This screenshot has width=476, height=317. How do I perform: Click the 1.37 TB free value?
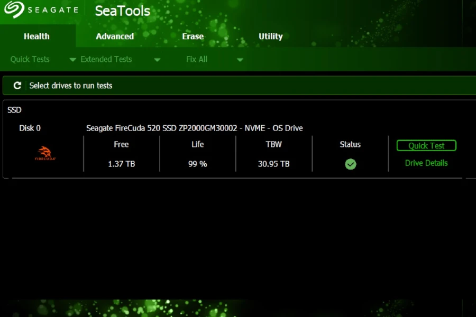tap(122, 164)
